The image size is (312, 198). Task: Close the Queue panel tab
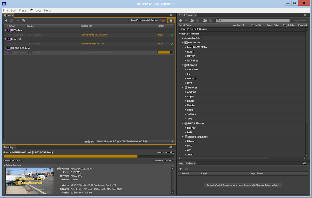tap(12, 15)
